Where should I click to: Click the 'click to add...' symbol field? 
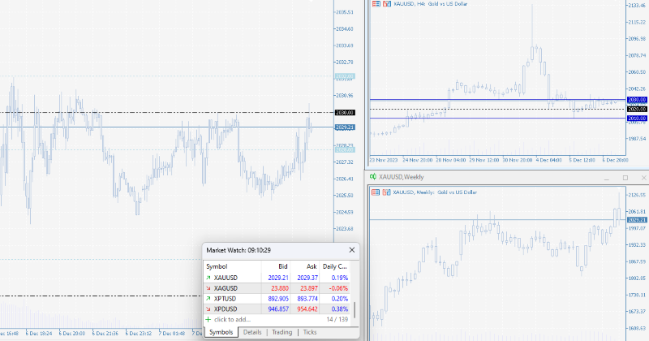[x=232, y=319]
